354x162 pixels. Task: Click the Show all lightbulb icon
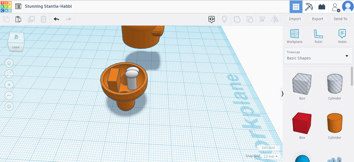pos(224,19)
